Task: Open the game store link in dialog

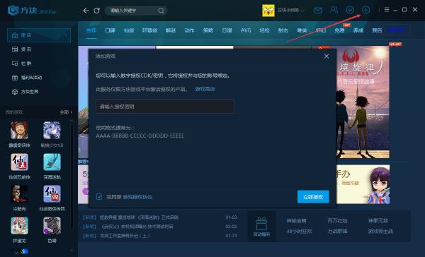Action: coord(205,89)
